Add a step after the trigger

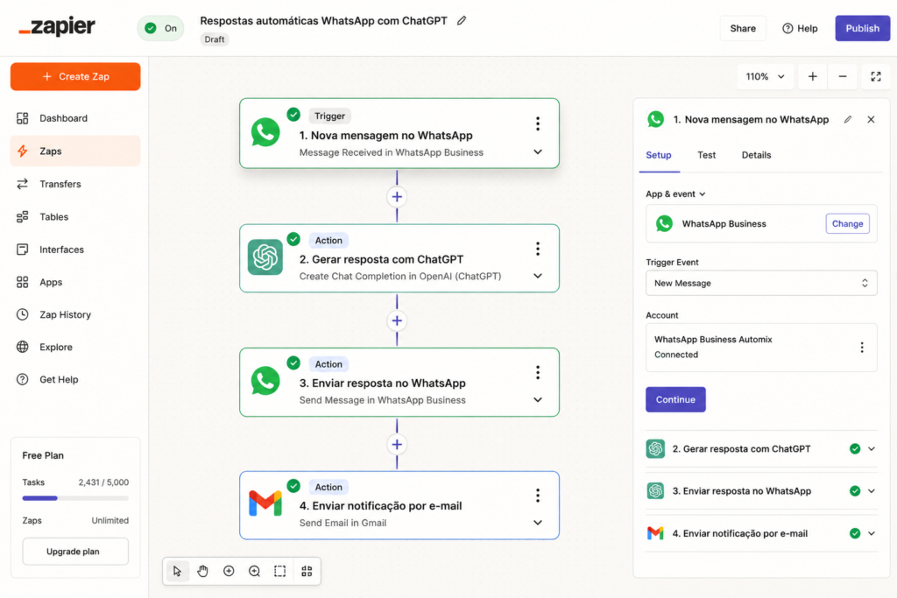[x=397, y=197]
